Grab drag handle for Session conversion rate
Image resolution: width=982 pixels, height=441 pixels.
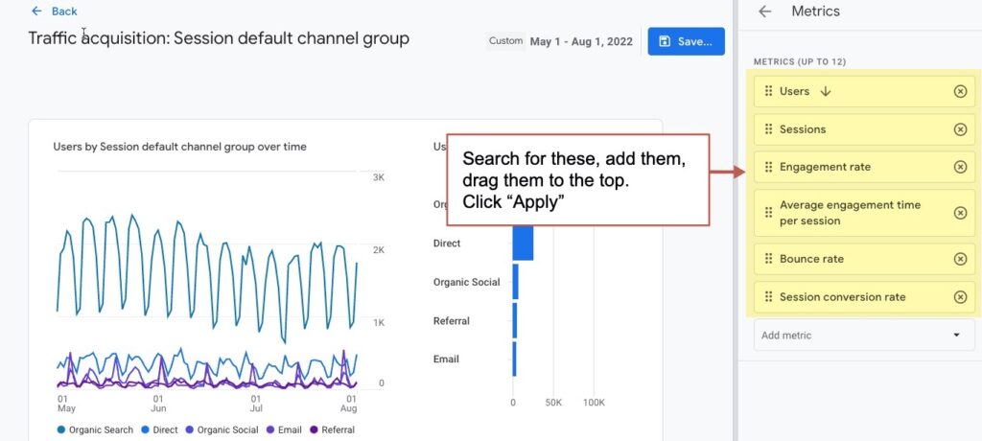point(768,297)
